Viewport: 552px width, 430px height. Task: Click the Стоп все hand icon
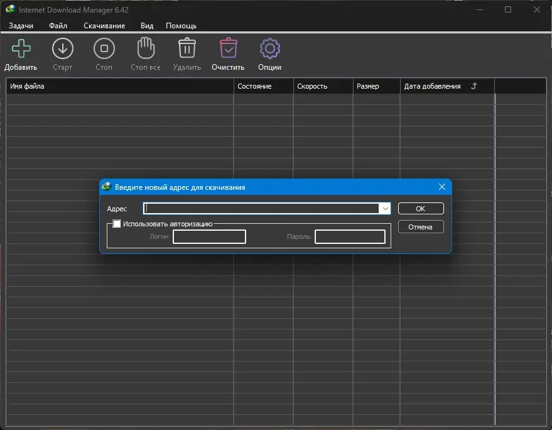[146, 48]
